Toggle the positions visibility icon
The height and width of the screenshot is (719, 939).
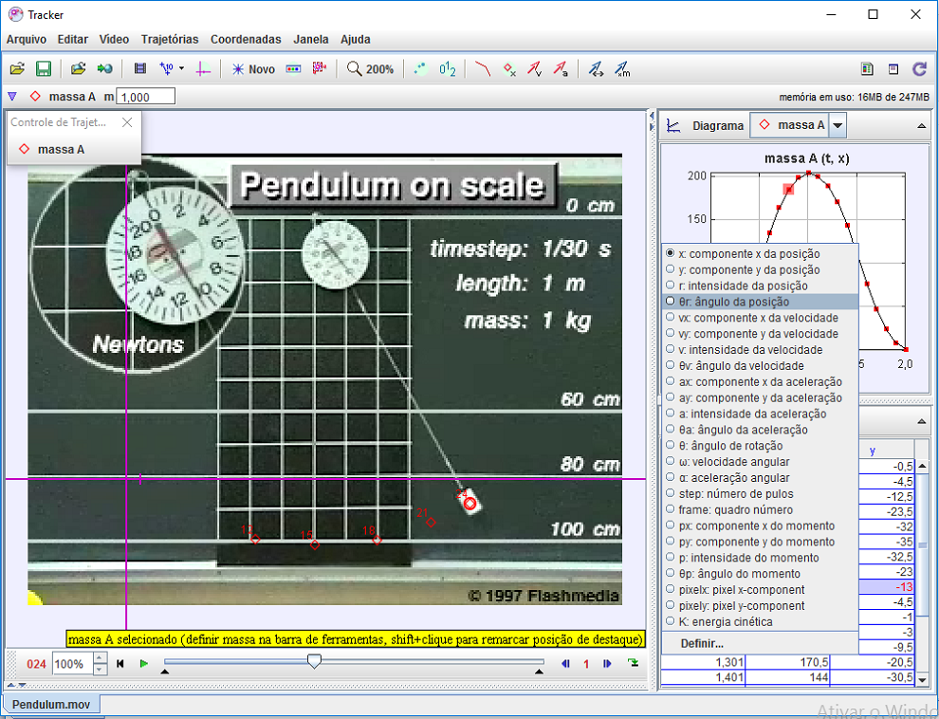509,69
